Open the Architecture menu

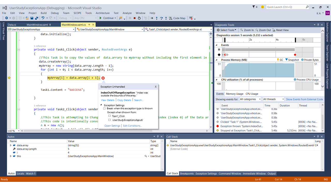pyautogui.click(x=103, y=13)
